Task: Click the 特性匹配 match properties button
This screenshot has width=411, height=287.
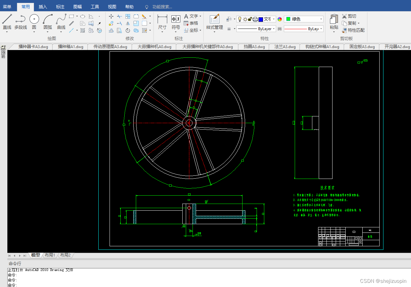Action: click(353, 30)
